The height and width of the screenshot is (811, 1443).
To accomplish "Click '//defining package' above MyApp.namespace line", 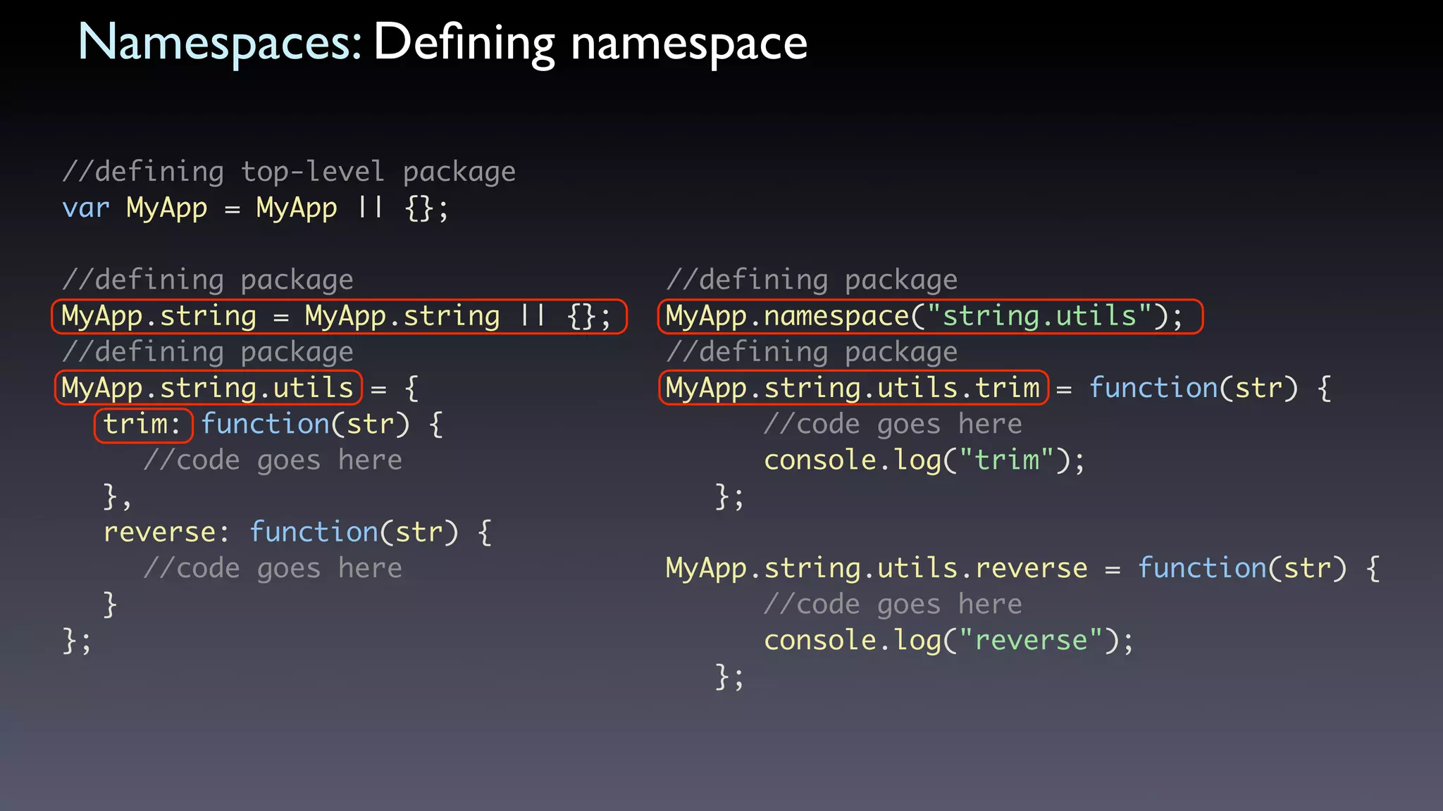I will point(812,280).
